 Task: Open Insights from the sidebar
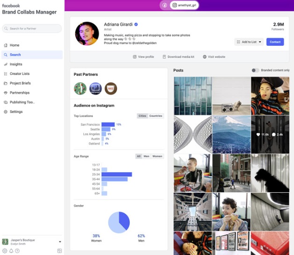point(16,64)
